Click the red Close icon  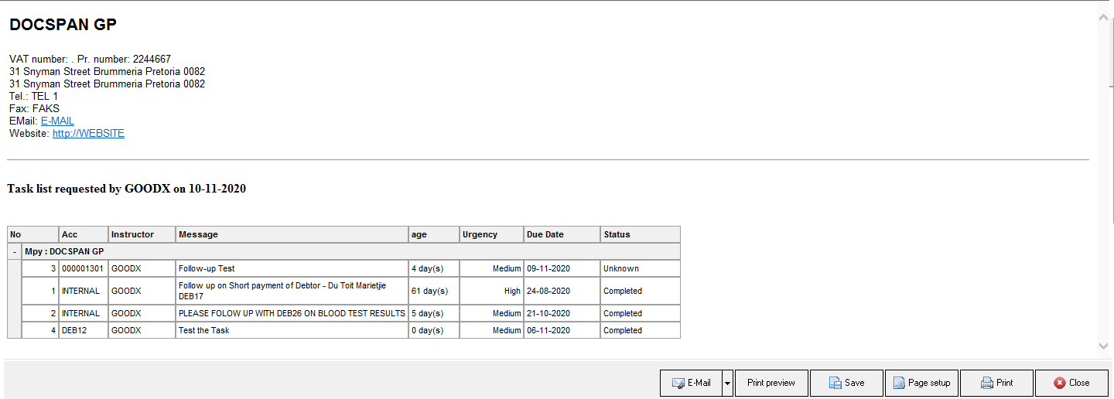point(1059,383)
